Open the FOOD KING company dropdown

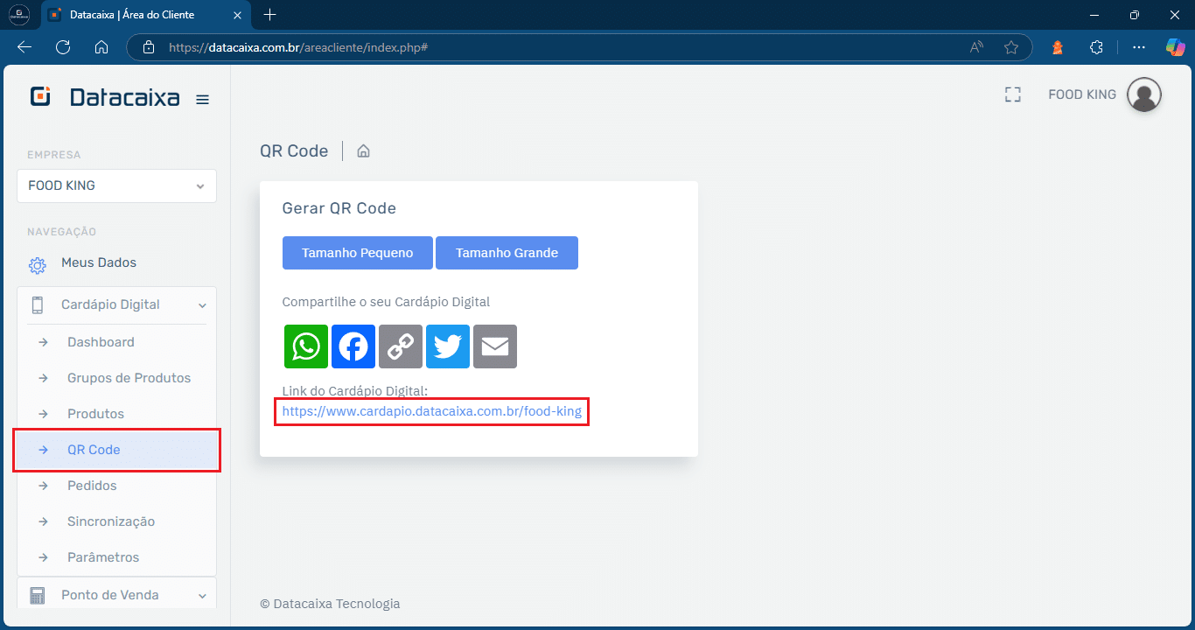pos(116,185)
